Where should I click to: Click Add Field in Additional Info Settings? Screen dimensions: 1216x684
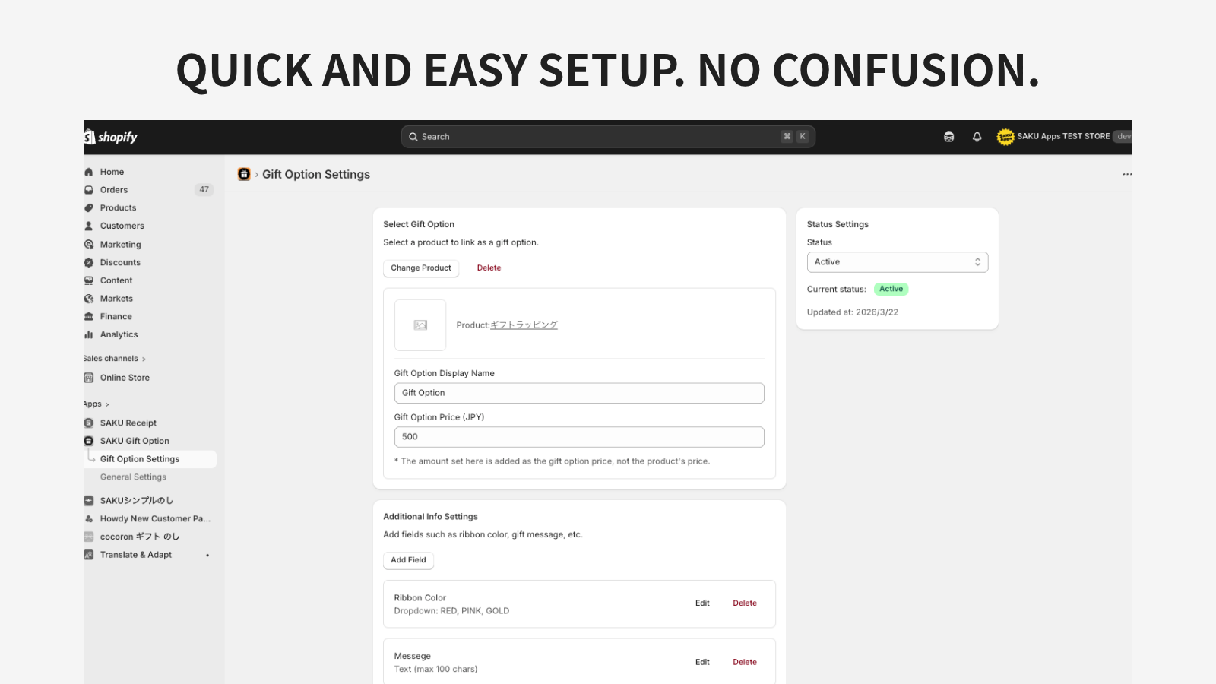[408, 560]
